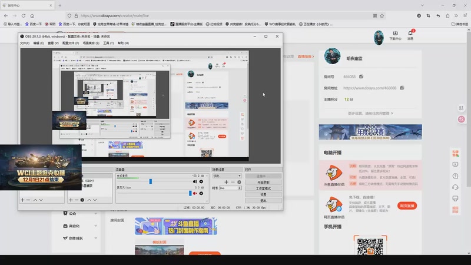Click the 网页直播 web live button
This screenshot has width=471, height=265.
pyautogui.click(x=407, y=206)
